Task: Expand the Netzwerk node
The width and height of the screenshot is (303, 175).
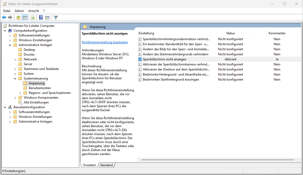Action: pos(15,59)
